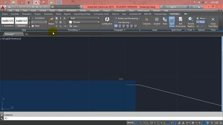Toggle Italic formatting
This screenshot has height=125, width=223.
pyautogui.click(x=60, y=18)
